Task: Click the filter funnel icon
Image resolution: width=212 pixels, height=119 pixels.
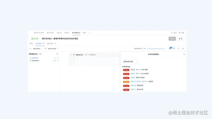Action: tap(178, 49)
